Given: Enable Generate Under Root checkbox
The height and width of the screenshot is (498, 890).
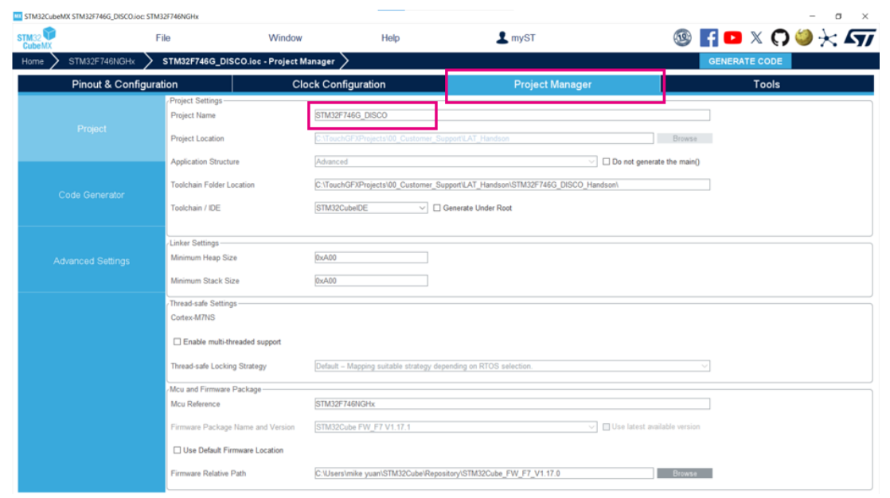Looking at the screenshot, I should click(437, 208).
